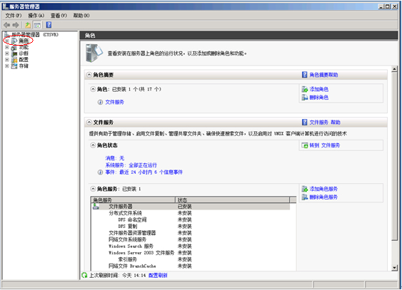Open the 文件服务 帮助 link
The width and height of the screenshot is (402, 290).
[x=325, y=123]
